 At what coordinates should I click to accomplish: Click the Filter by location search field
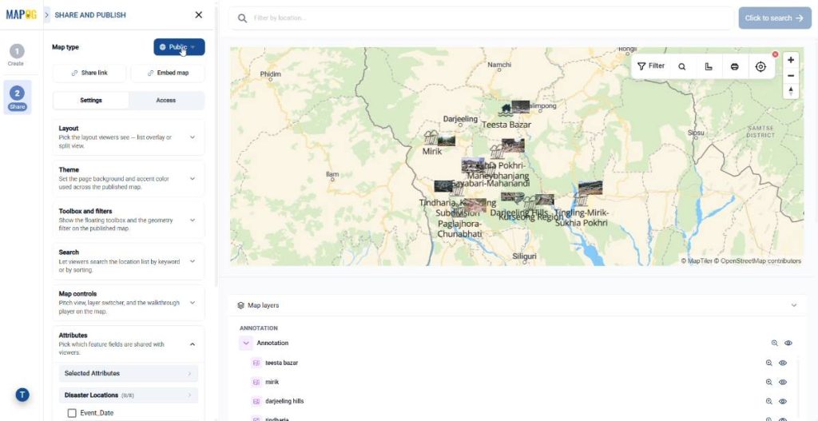point(480,18)
